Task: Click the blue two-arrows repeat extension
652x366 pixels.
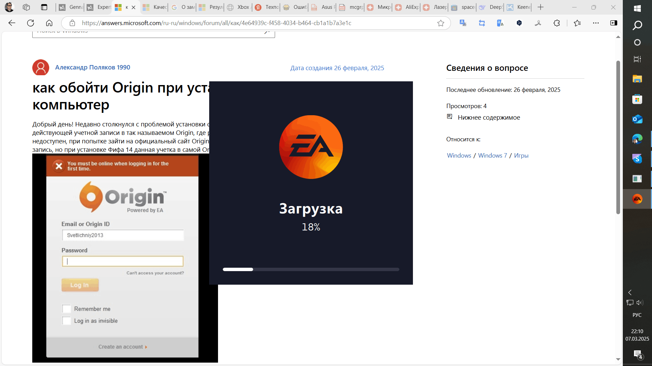Action: pyautogui.click(x=482, y=23)
